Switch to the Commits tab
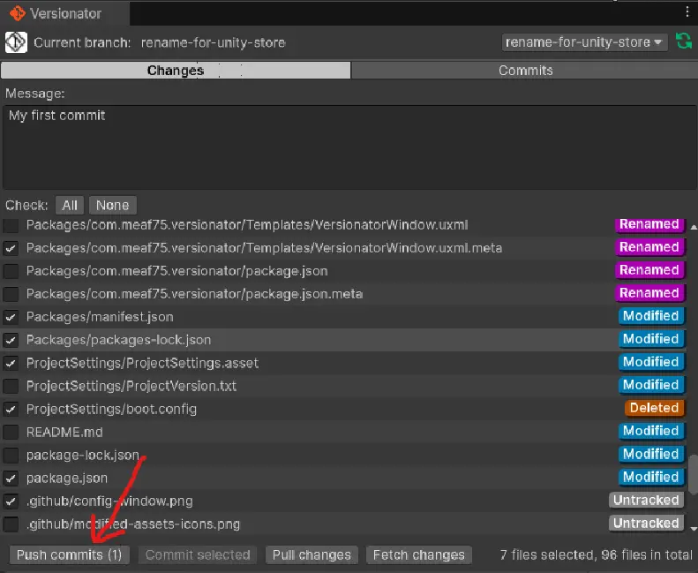 click(525, 71)
